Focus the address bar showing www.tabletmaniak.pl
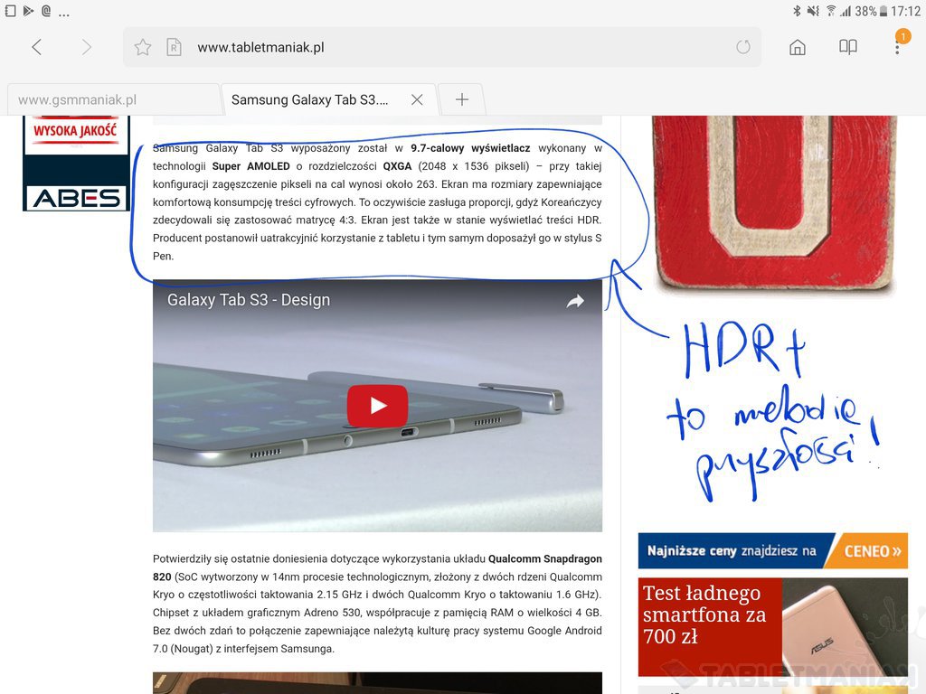 441,47
